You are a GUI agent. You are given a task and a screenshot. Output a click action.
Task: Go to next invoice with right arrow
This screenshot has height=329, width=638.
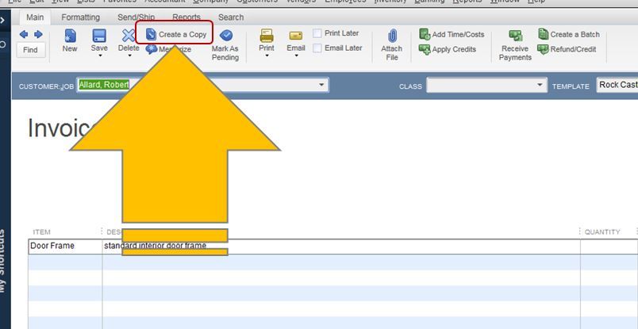pos(38,35)
